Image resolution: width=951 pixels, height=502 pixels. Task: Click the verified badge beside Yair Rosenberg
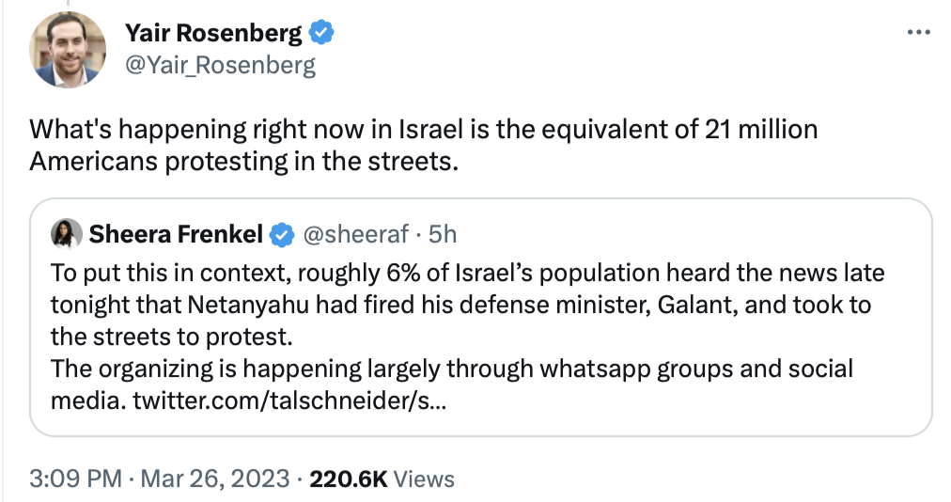point(322,34)
